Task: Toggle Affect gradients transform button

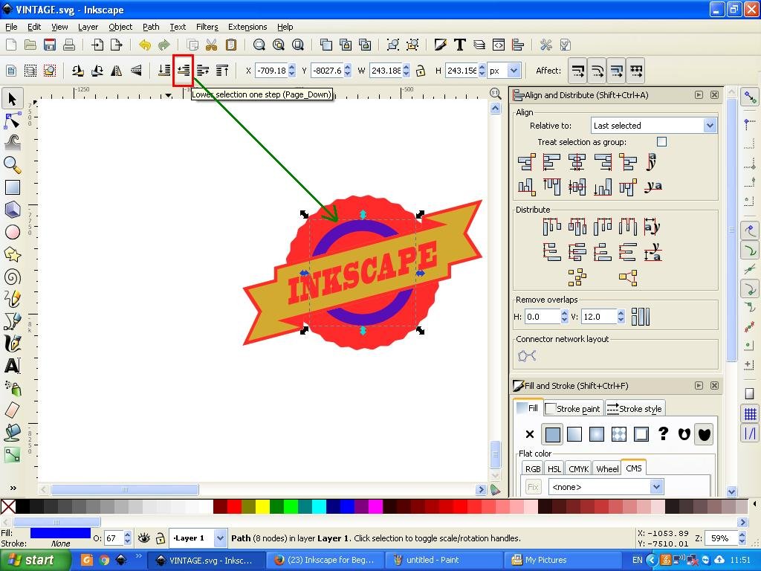Action: [x=616, y=71]
